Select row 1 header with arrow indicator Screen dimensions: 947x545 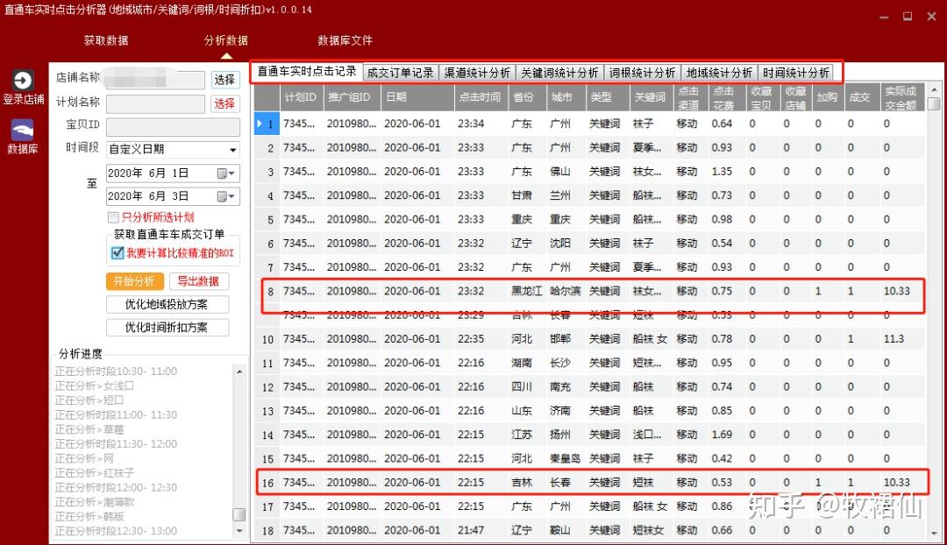(x=266, y=124)
